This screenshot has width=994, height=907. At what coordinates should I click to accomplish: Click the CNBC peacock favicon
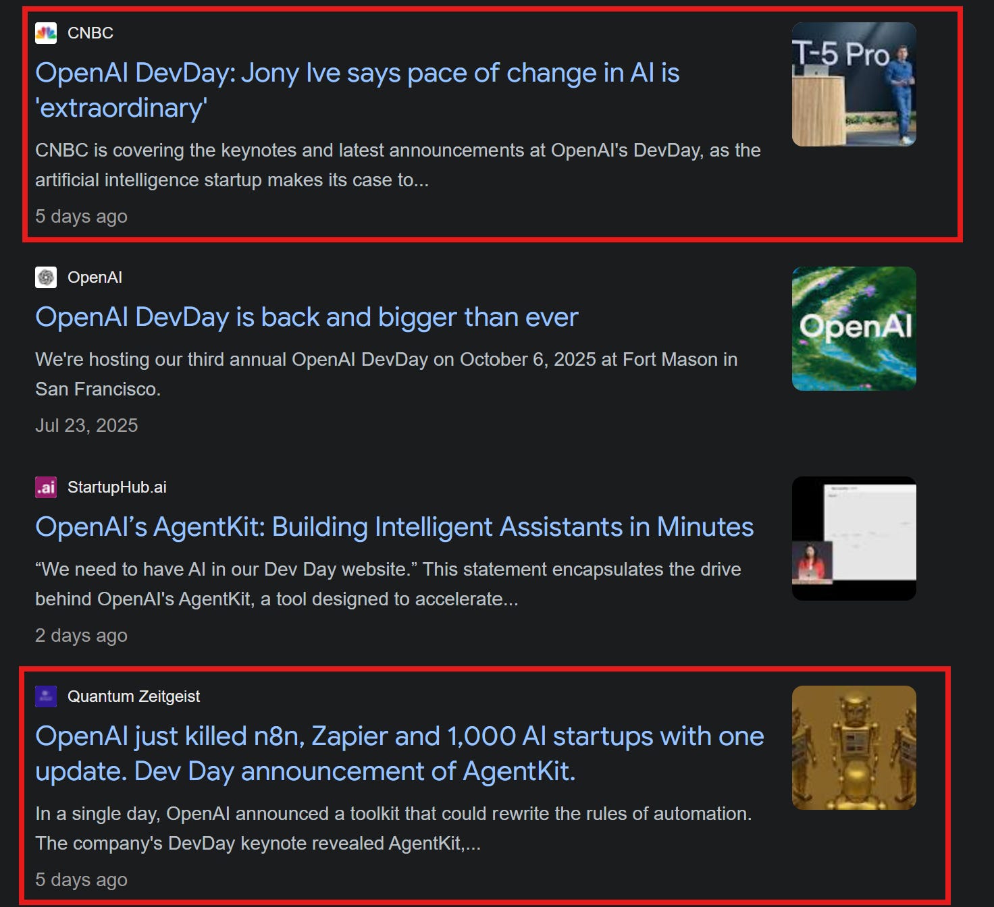[x=46, y=33]
